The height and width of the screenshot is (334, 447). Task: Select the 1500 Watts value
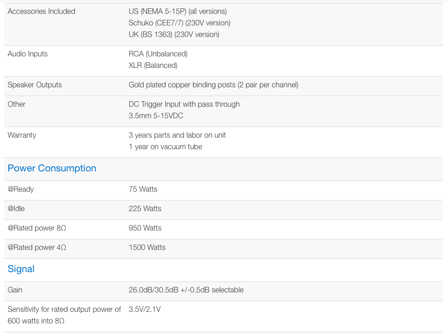(x=147, y=247)
